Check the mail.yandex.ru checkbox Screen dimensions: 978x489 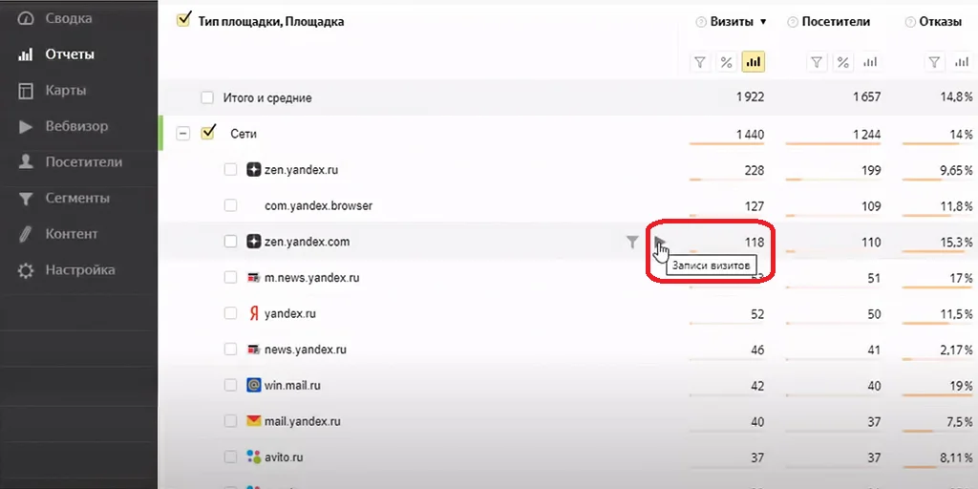coord(231,421)
